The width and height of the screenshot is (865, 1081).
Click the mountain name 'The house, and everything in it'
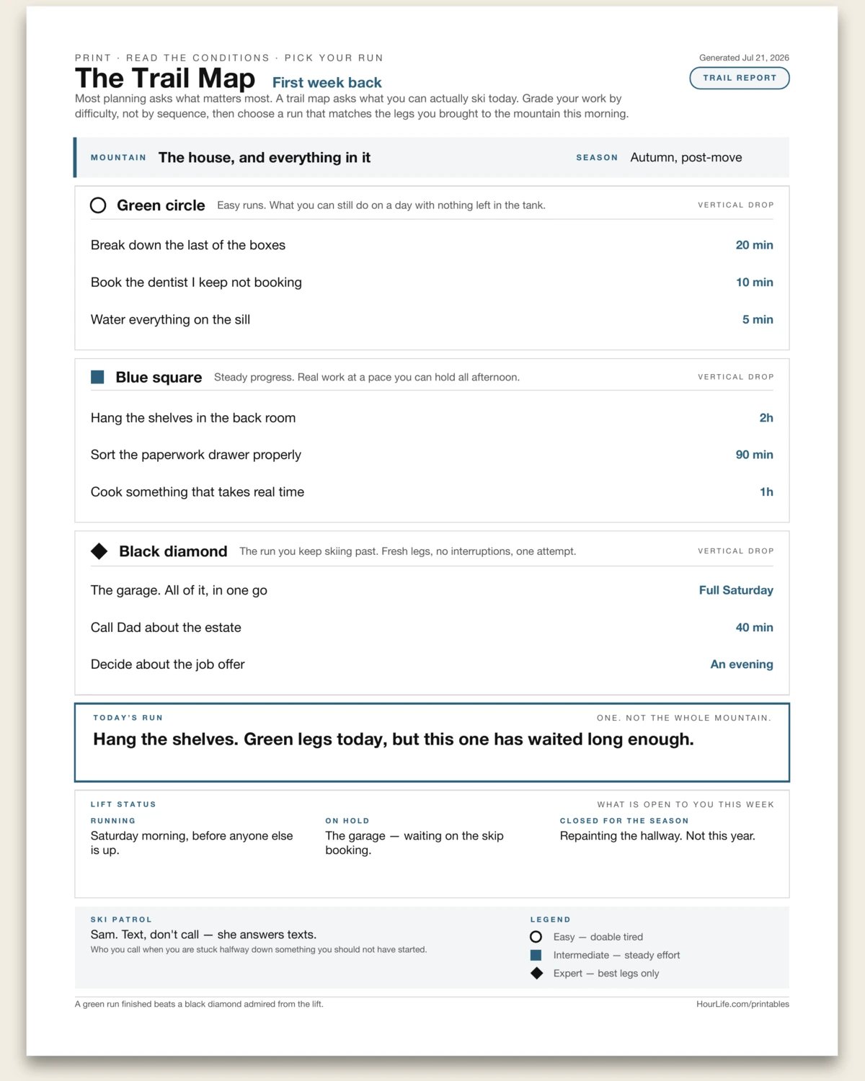265,158
